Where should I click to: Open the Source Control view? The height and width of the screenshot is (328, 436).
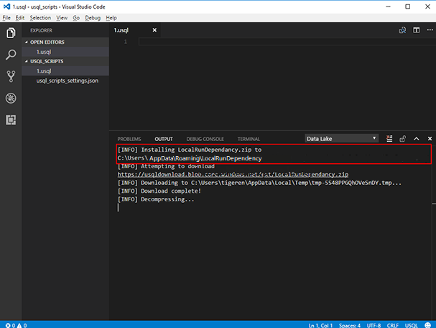pos(11,76)
